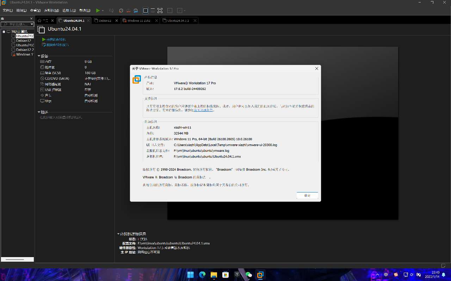Open the 编辑 (Edit) menu
The image size is (451, 281).
click(21, 11)
